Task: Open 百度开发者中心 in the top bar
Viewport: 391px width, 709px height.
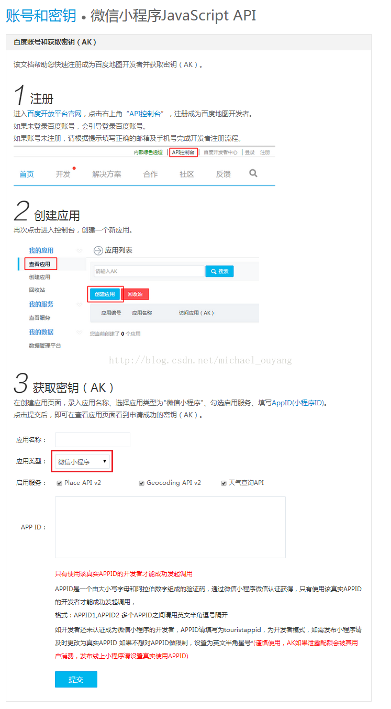Action: 220,152
